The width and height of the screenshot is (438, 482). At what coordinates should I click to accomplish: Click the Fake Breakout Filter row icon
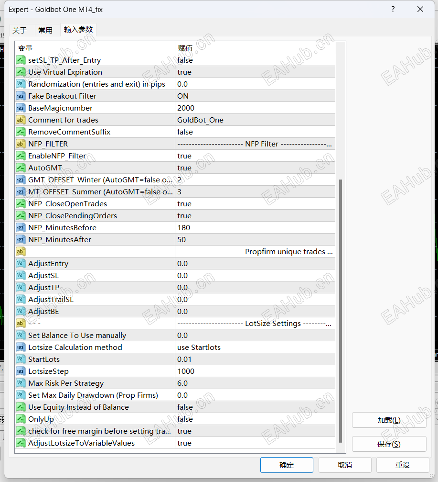(21, 96)
